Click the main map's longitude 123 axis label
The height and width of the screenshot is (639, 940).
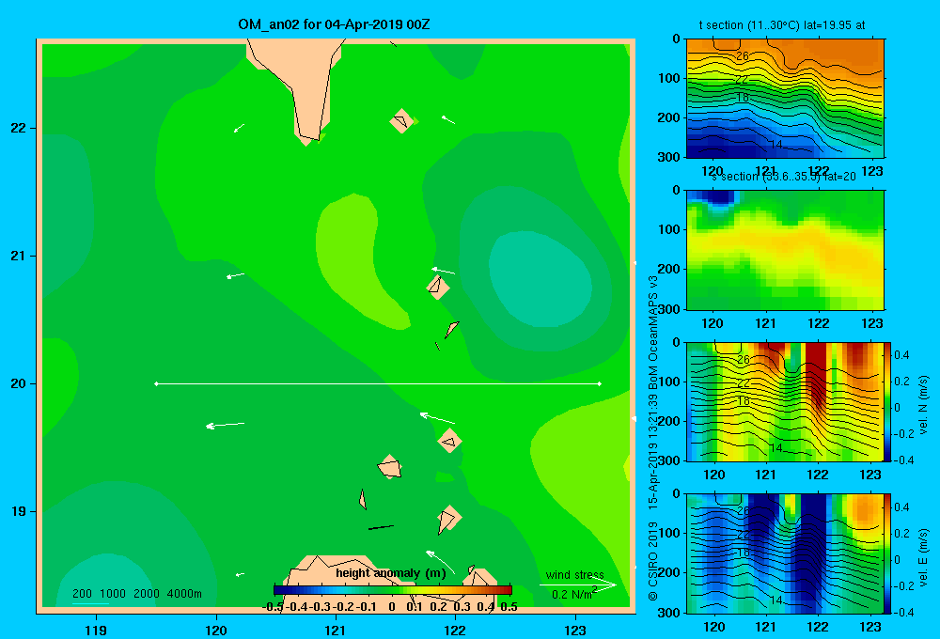click(x=575, y=630)
